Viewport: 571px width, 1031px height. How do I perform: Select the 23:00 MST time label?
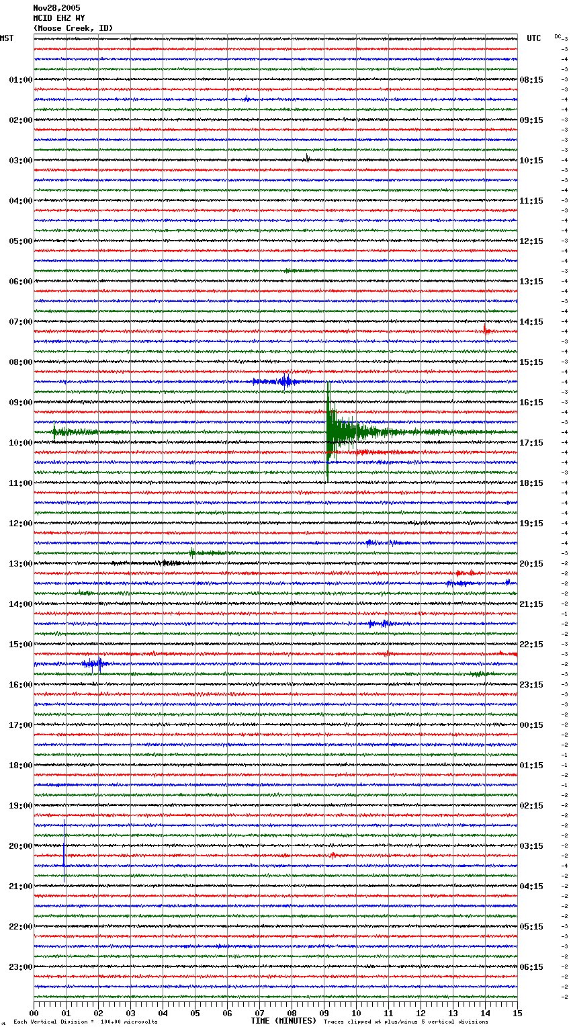tap(21, 967)
